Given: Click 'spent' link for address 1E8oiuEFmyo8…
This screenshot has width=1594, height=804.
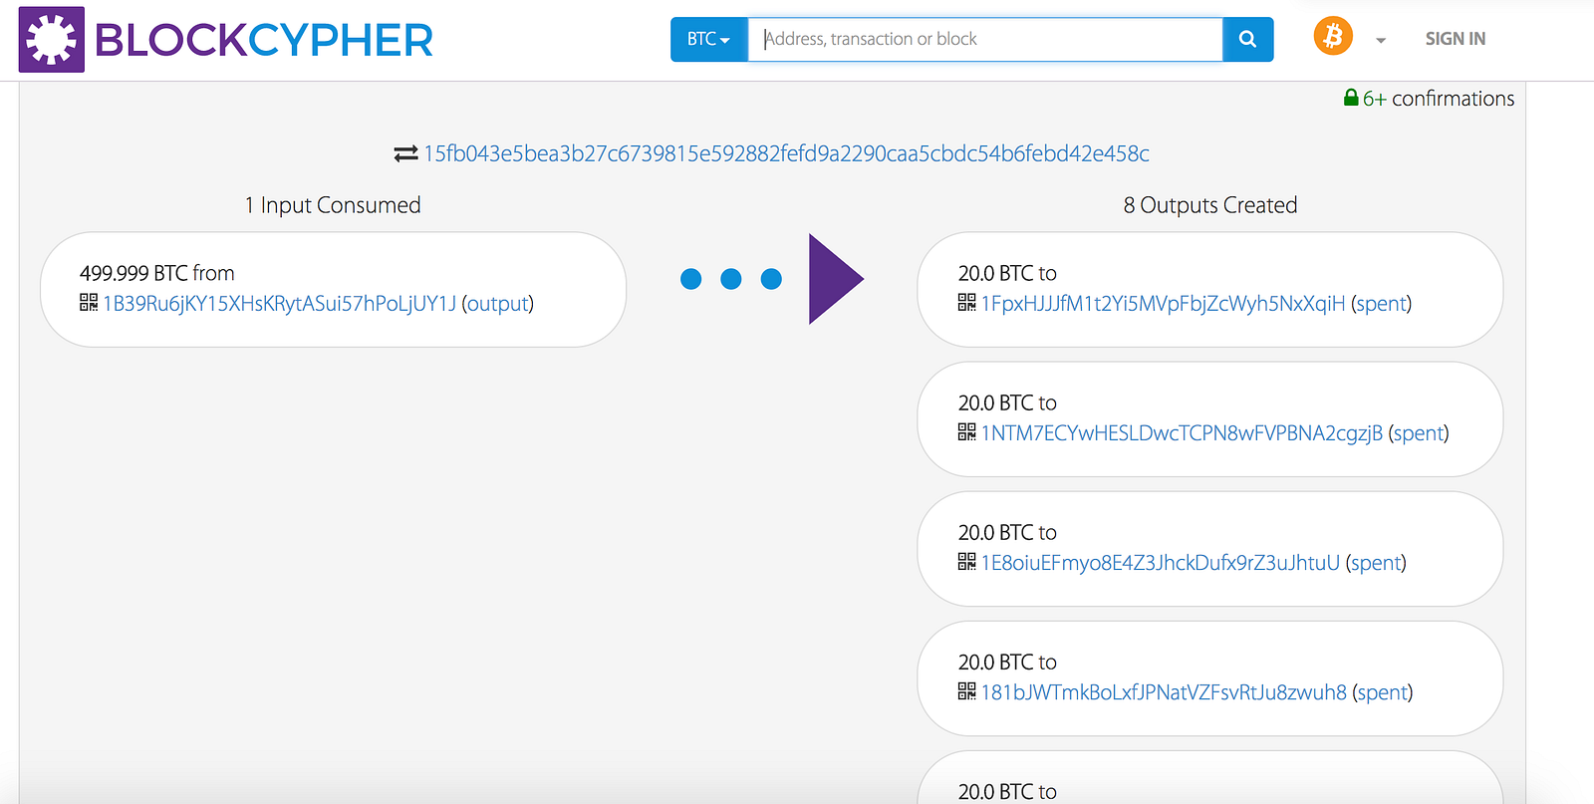Looking at the screenshot, I should (x=1376, y=562).
